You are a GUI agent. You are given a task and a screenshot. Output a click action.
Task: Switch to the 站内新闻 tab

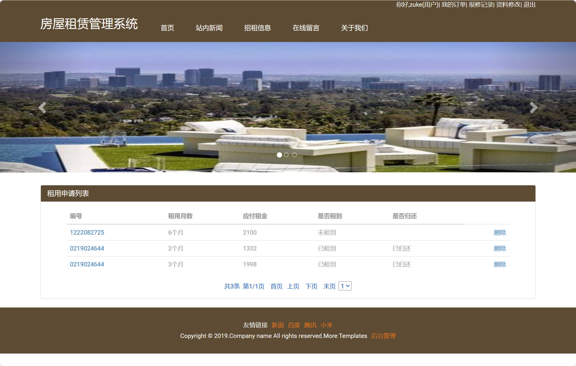tap(209, 28)
